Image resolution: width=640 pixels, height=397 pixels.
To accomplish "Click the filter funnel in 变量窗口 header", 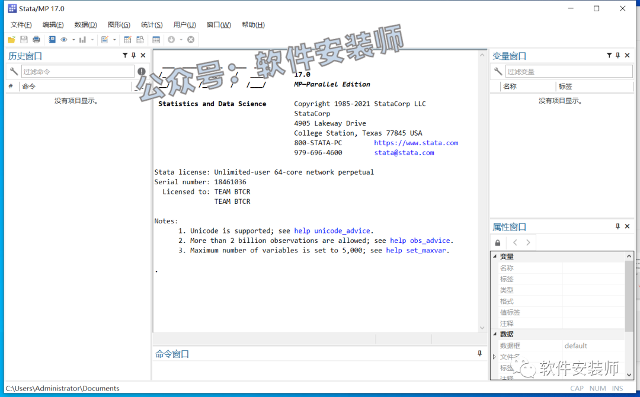I will [609, 56].
